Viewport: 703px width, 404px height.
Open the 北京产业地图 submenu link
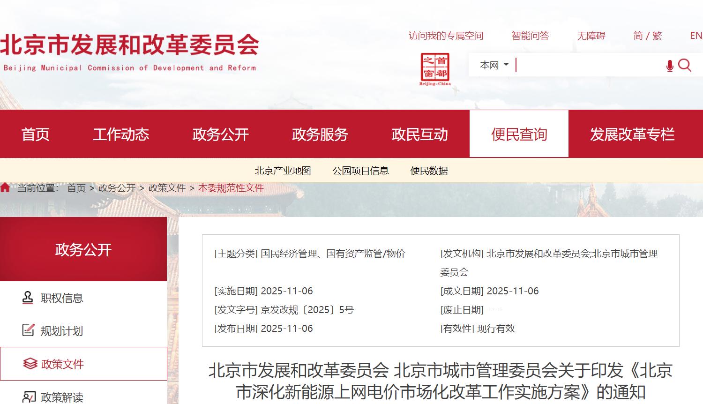(x=283, y=171)
